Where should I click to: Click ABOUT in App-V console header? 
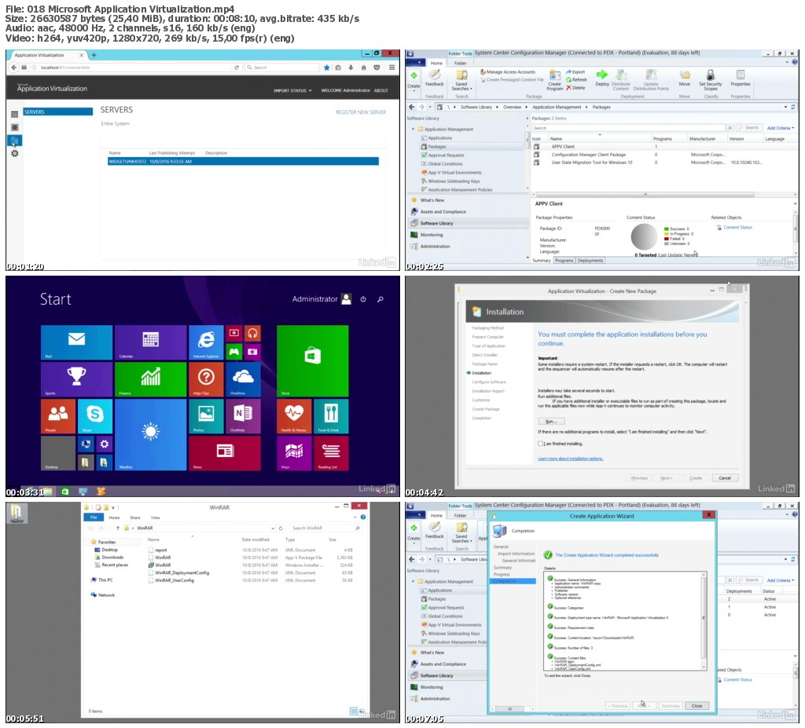click(381, 91)
